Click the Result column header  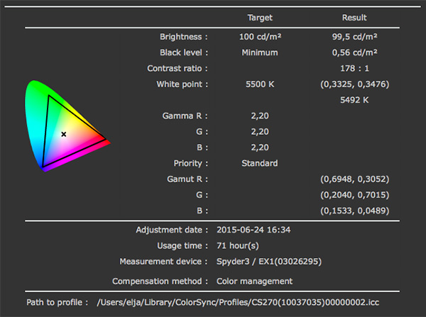354,18
